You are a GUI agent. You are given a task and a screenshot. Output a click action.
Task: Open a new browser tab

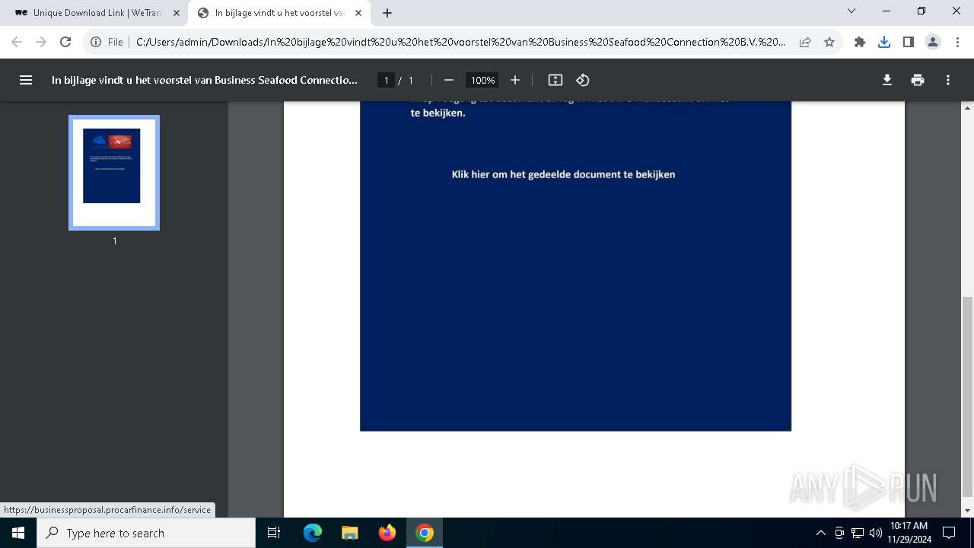click(387, 13)
